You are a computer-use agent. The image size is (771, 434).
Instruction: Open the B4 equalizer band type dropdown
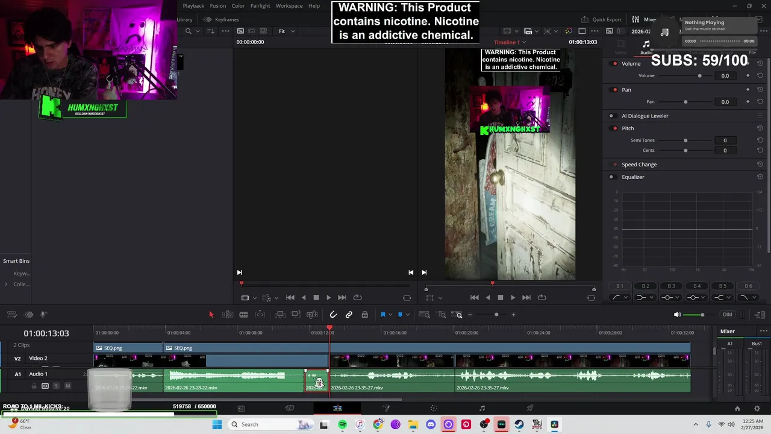[x=697, y=297]
